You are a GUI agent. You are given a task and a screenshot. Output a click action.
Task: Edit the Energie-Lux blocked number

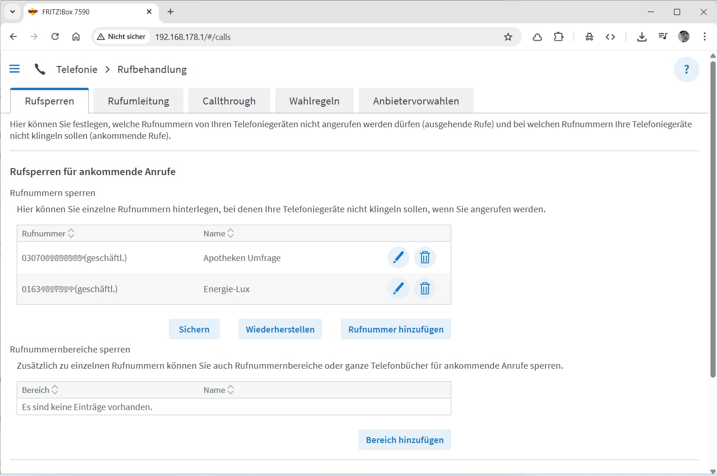(398, 289)
